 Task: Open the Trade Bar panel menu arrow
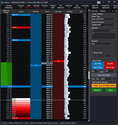tap(113, 11)
